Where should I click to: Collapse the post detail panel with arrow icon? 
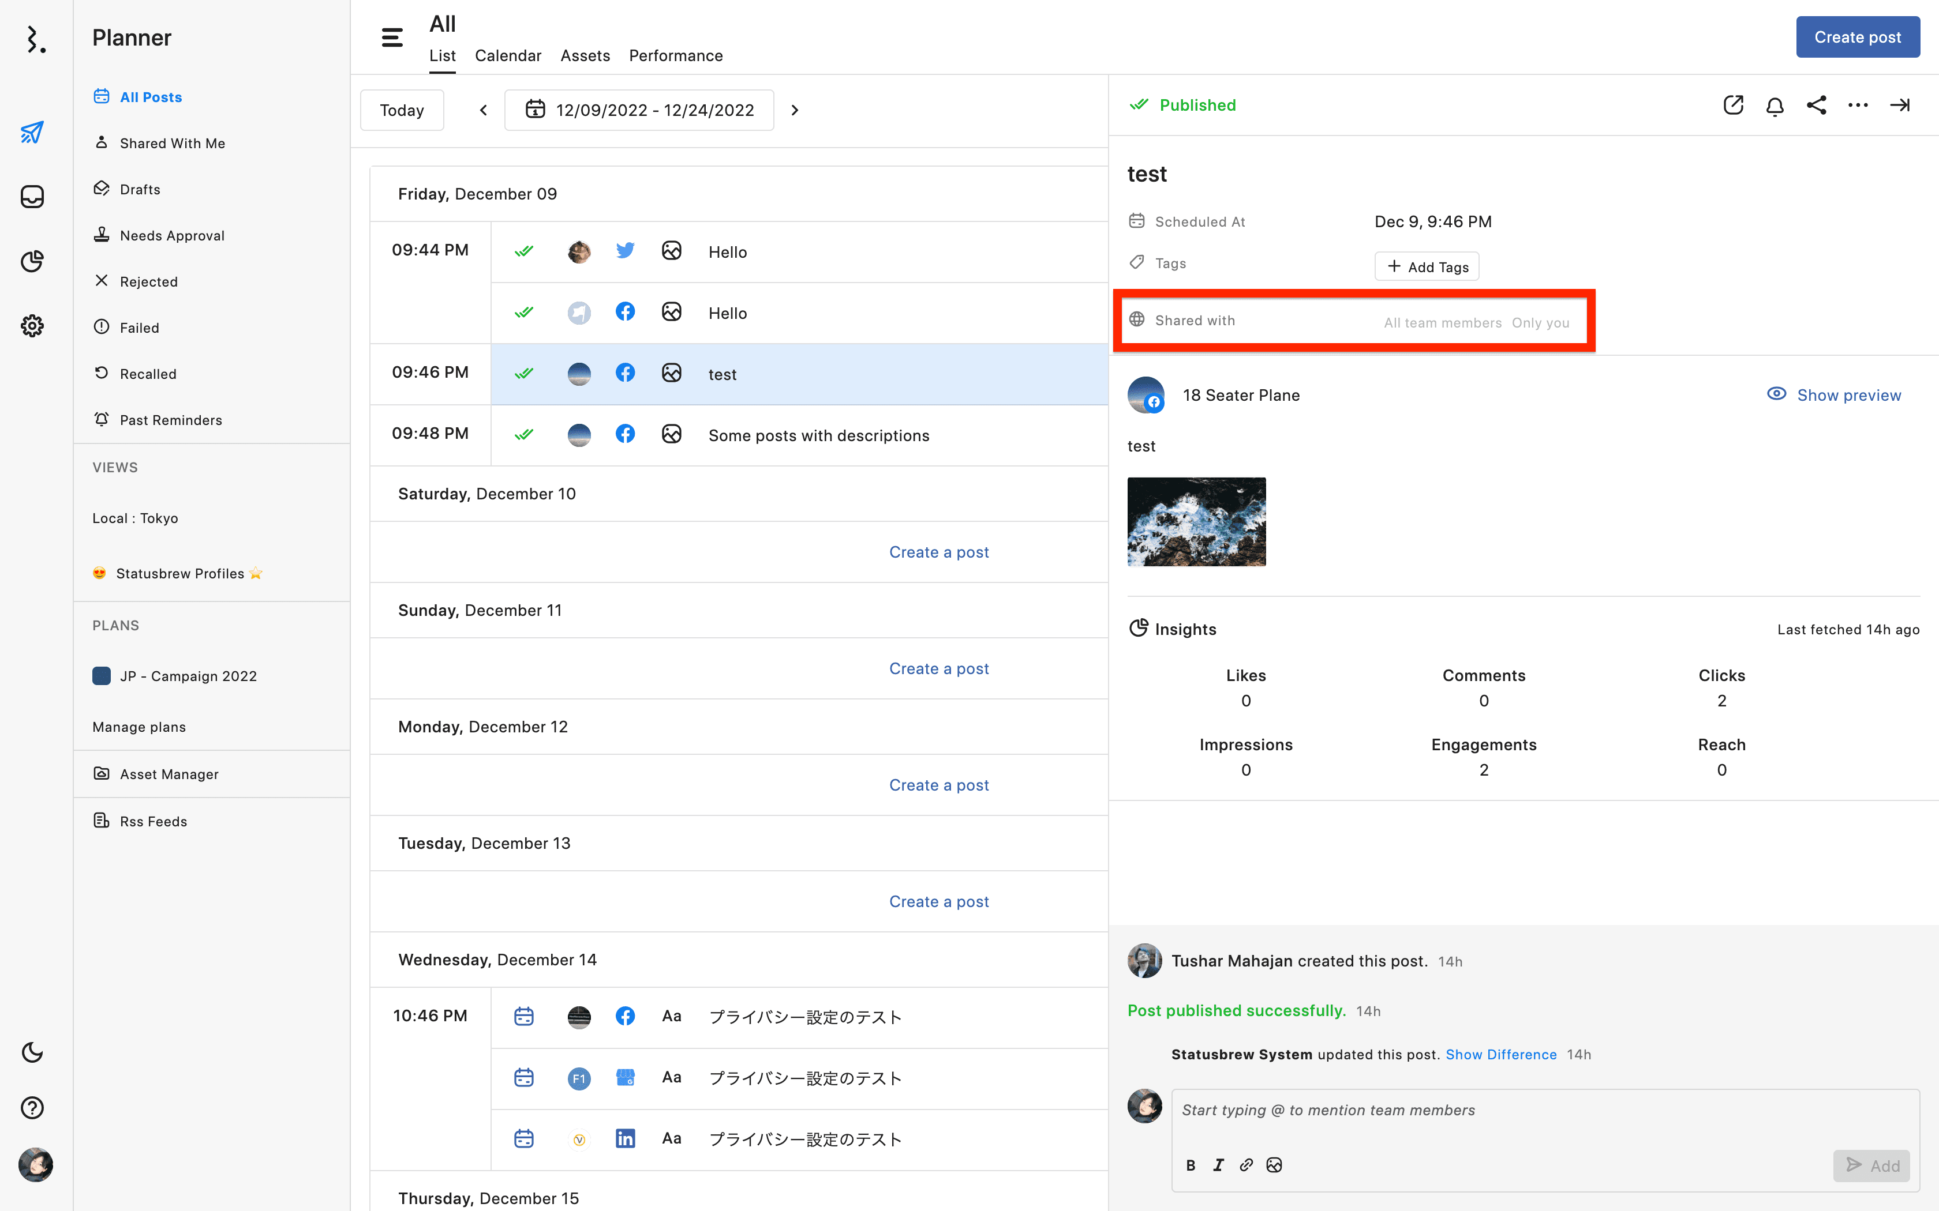pos(1900,106)
